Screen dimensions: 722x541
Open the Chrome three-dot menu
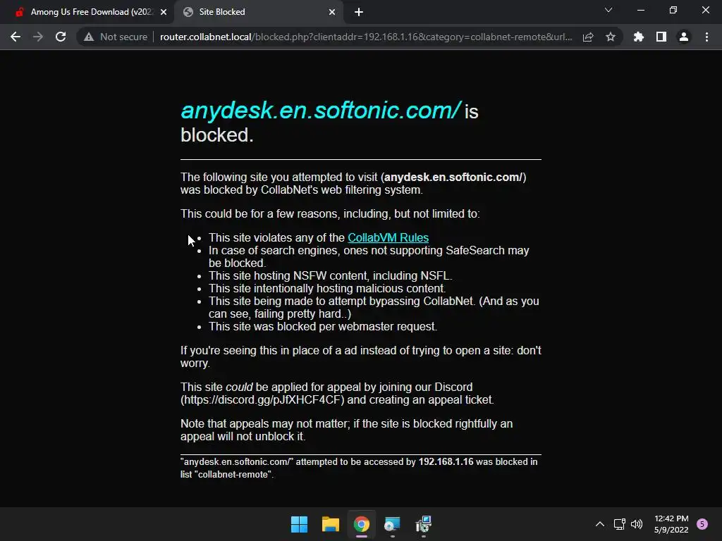pos(706,37)
